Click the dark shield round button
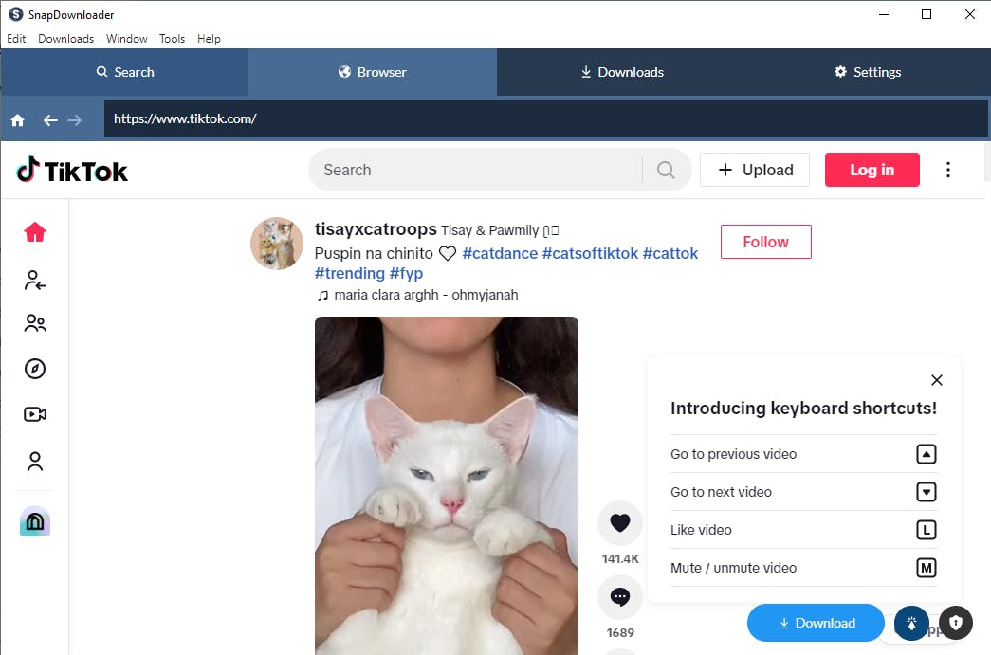Screen dimensions: 991x655 pyautogui.click(x=956, y=623)
